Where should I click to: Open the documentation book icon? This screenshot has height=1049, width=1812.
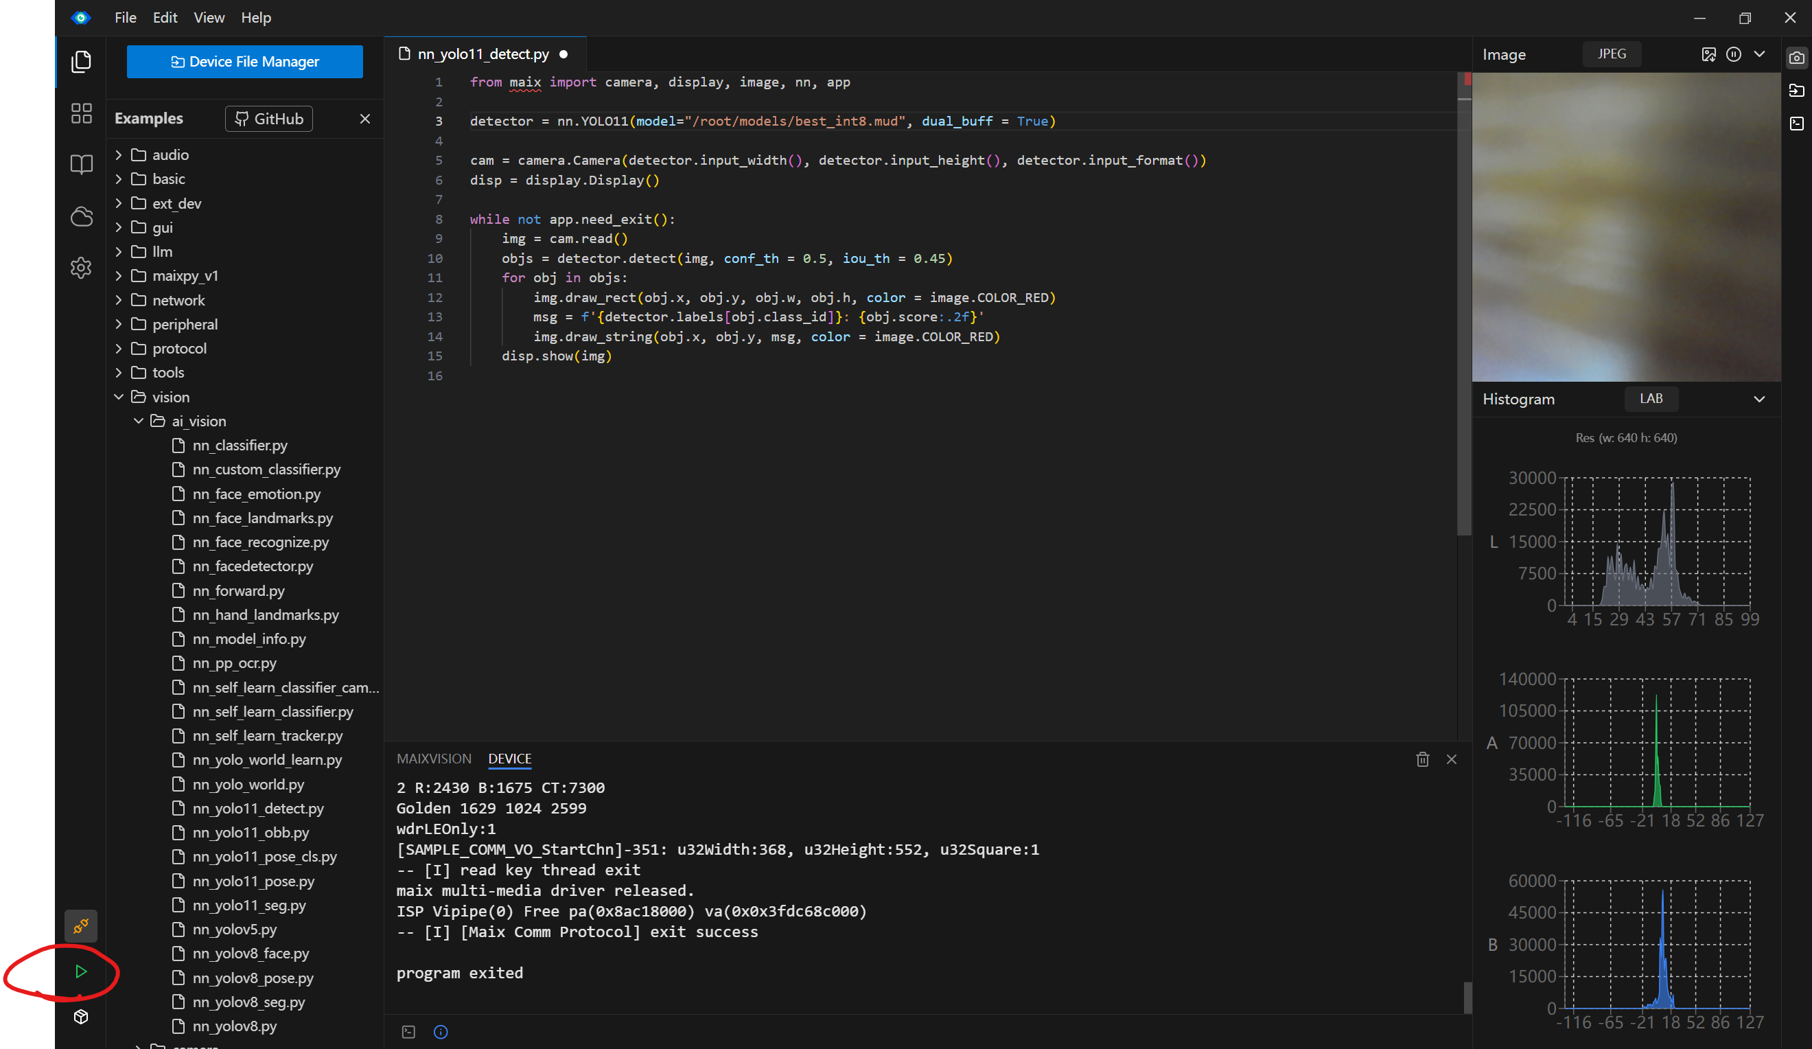point(80,165)
